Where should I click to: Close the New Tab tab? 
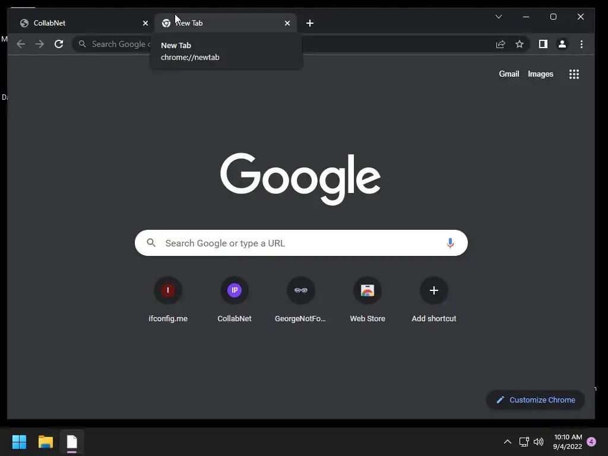(287, 23)
